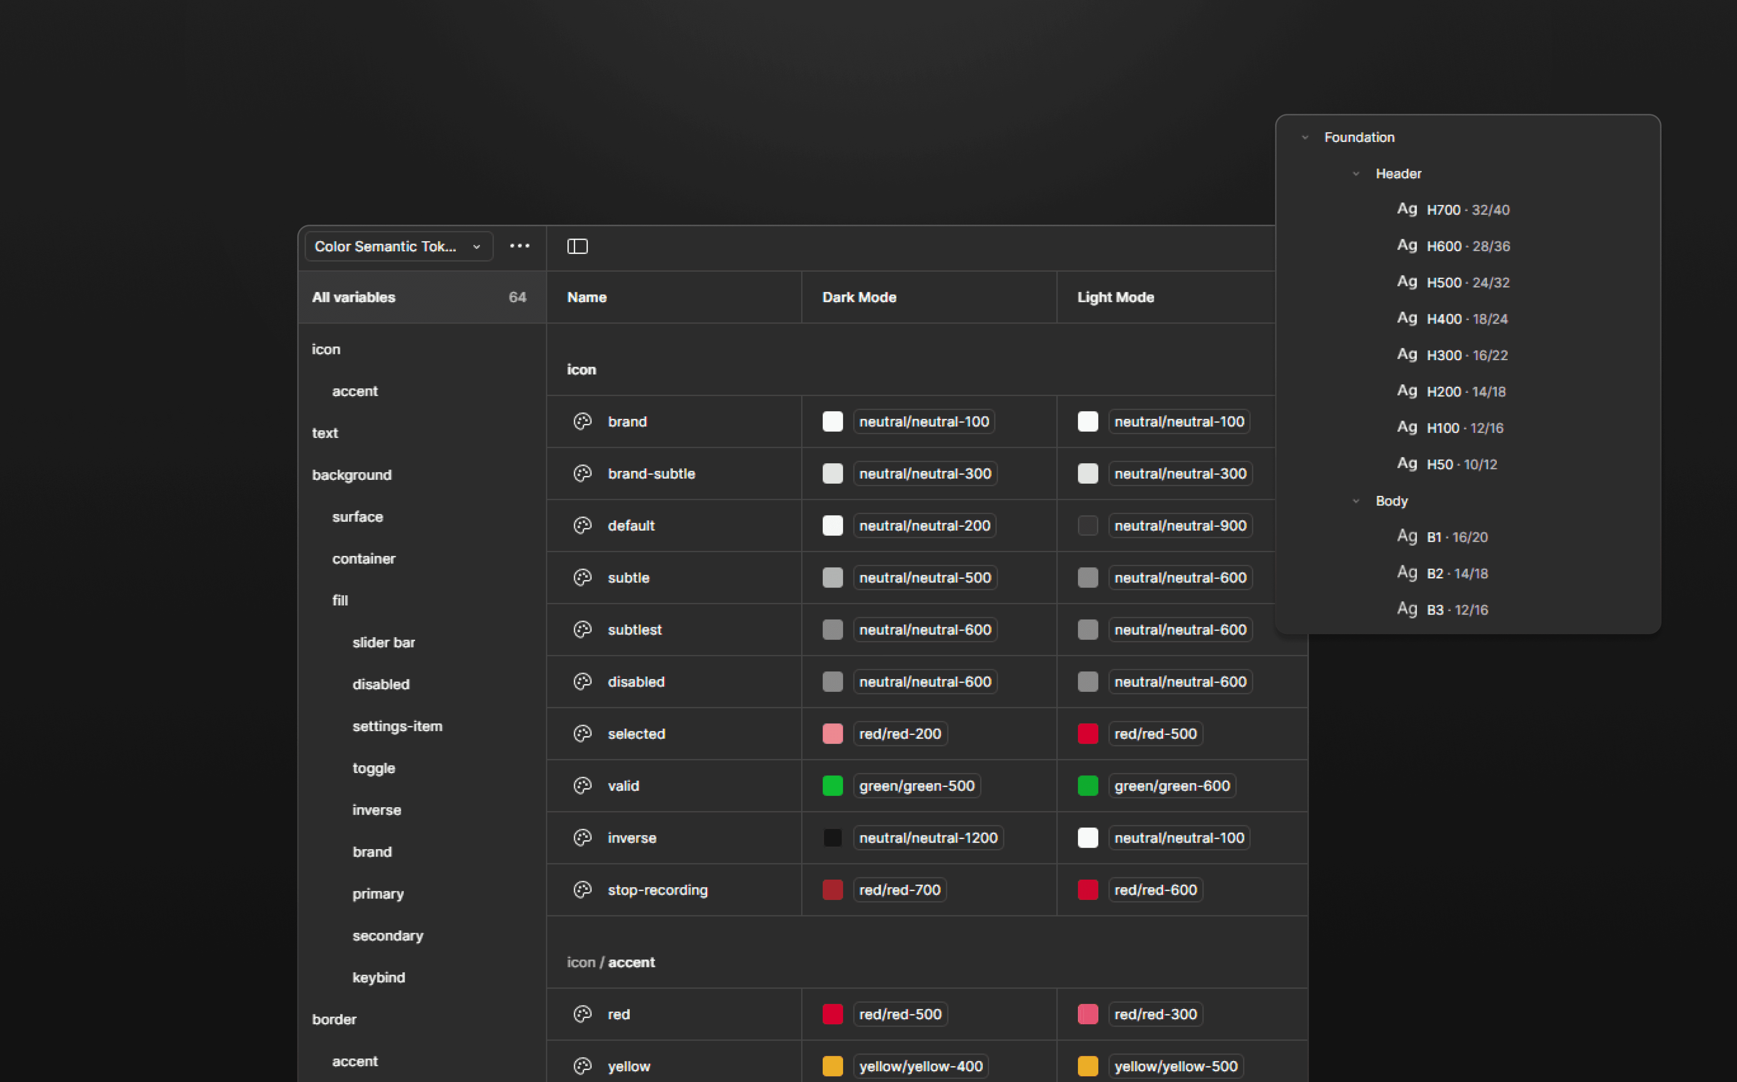Click the palette icon beside yellow variable
Screen dimensions: 1737x1082
click(583, 1065)
